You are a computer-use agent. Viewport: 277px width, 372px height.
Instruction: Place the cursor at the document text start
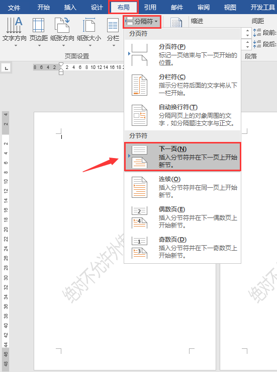tap(62, 137)
